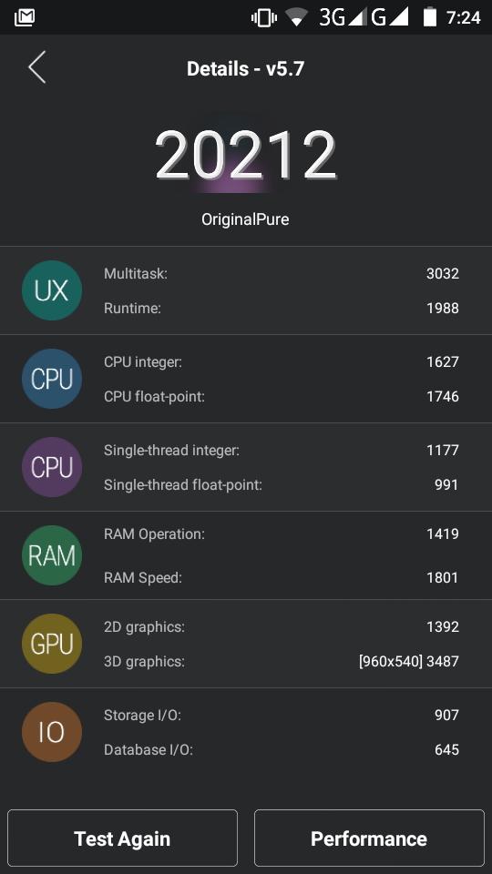Click the Test Again button

point(122,838)
